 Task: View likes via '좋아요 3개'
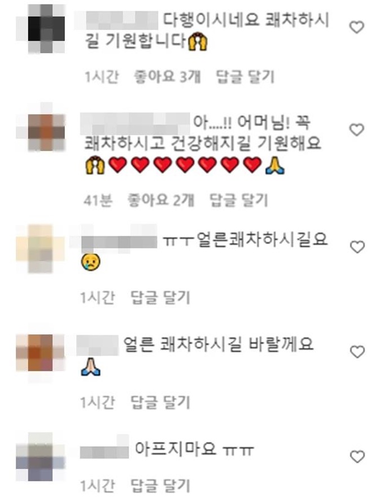167,77
